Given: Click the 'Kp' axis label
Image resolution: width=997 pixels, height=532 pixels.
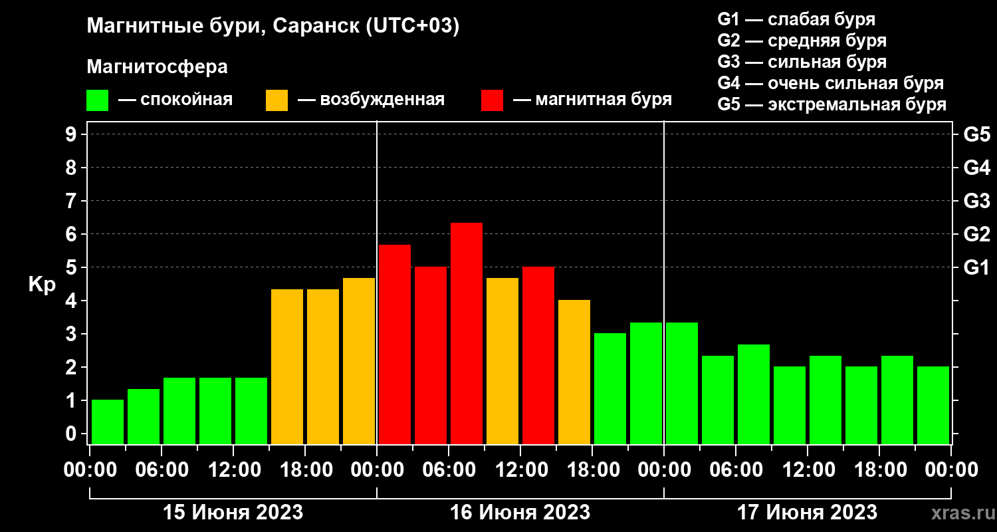Looking at the screenshot, I should pos(42,284).
